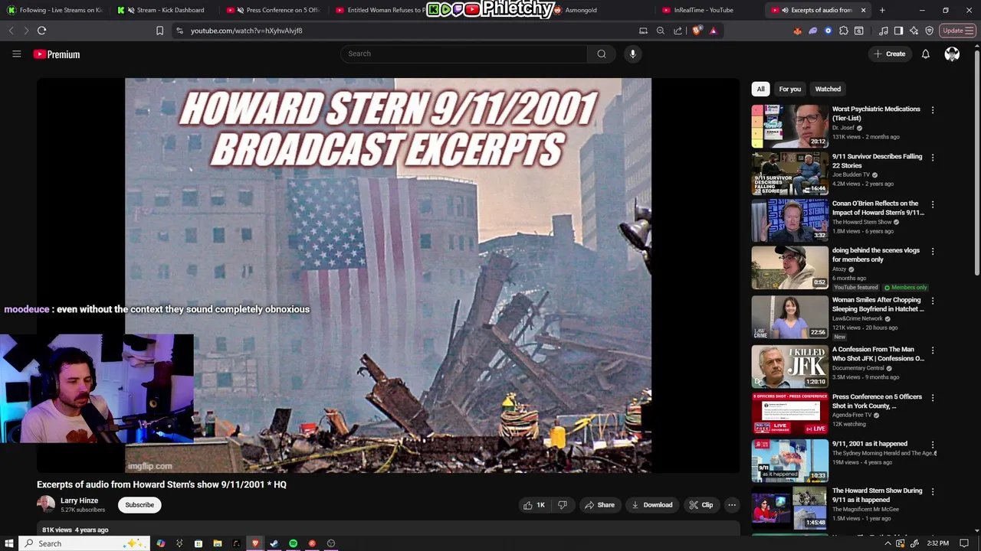Open Worst Psychiatric Medications thumbnail

789,126
